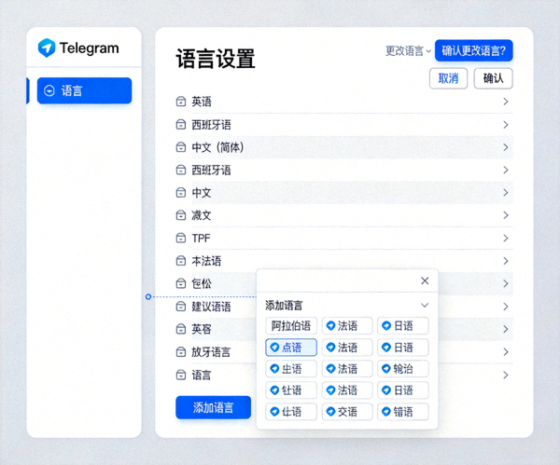Open the 中文 row without 简体
The height and width of the screenshot is (465, 560).
(344, 193)
